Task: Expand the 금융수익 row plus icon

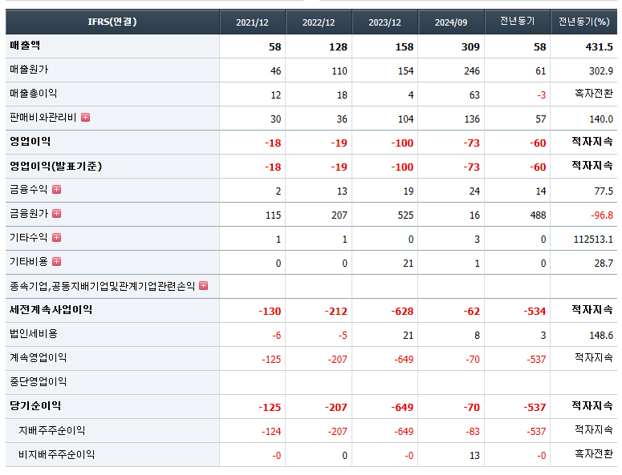Action: tap(57, 190)
